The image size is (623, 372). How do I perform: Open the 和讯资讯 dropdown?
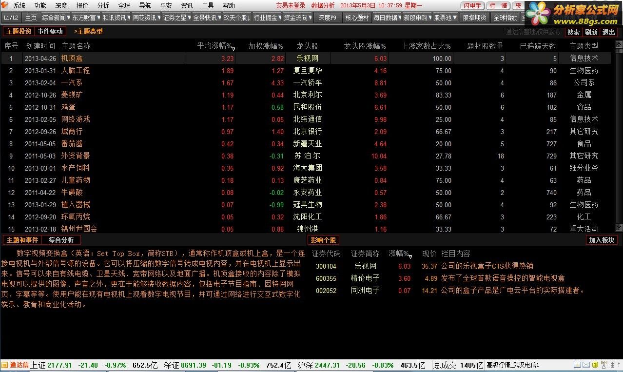(116, 18)
